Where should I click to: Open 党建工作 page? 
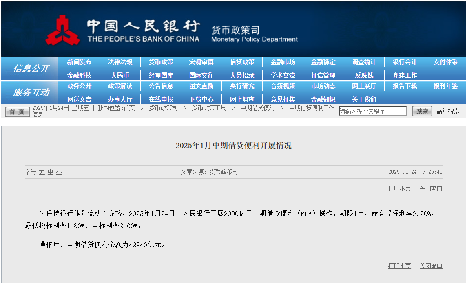(x=405, y=75)
